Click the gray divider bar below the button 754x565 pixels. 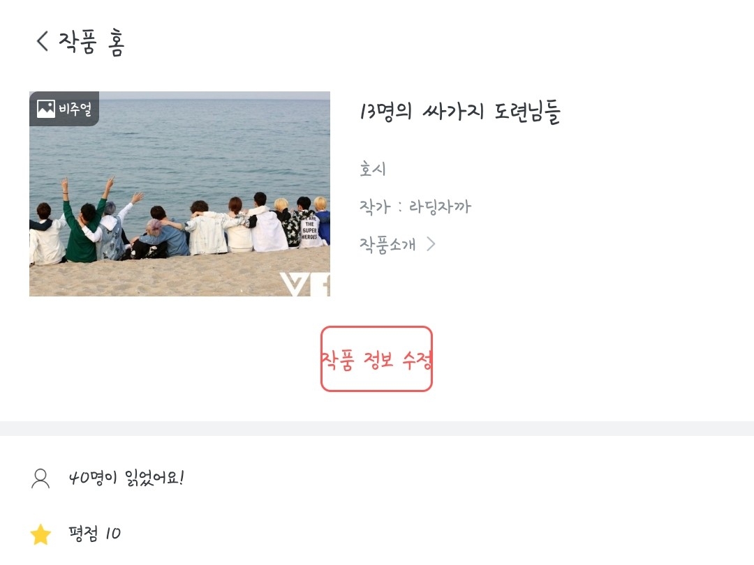377,428
